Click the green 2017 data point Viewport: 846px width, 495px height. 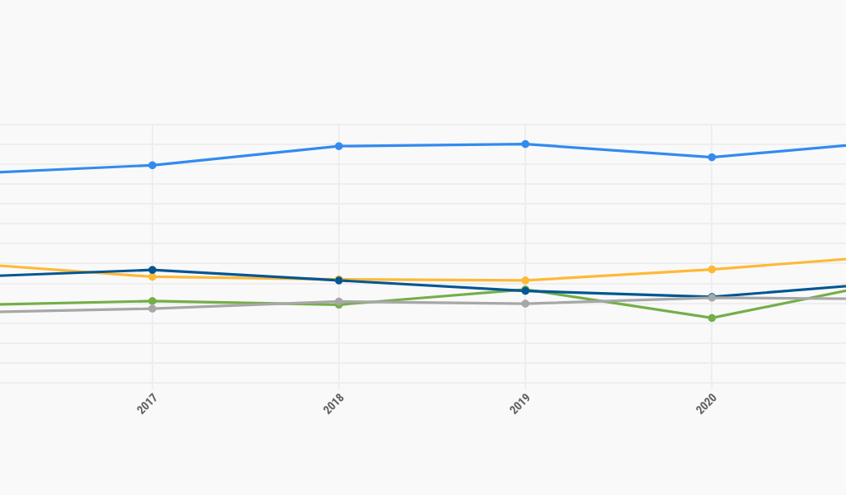click(x=153, y=301)
